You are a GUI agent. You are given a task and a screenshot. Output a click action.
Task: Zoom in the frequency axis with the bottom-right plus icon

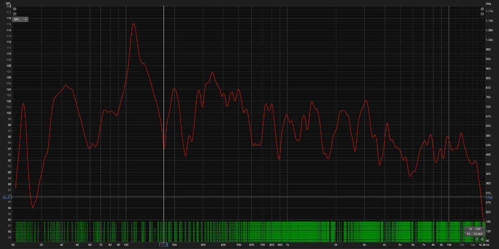click(x=482, y=239)
